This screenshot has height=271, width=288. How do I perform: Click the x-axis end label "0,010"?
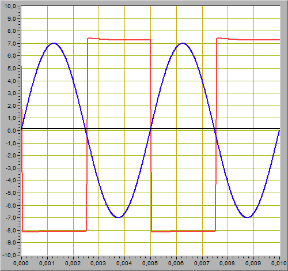coord(279,264)
